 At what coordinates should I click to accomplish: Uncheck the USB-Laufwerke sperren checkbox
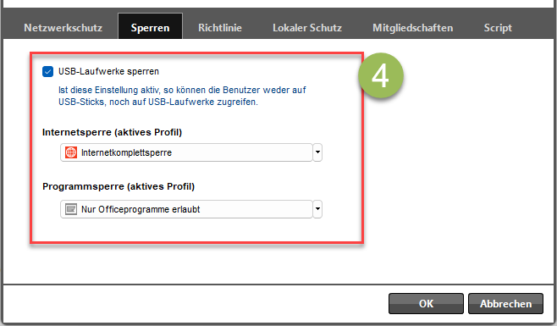point(47,71)
